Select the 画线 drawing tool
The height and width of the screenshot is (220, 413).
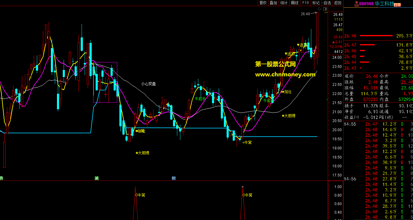point(295,3)
